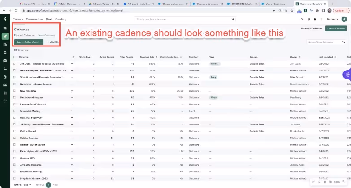Check the Inbound Request TEAM COPY row
Image resolution: width=351 pixels, height=188 pixels.
[x=14, y=71]
